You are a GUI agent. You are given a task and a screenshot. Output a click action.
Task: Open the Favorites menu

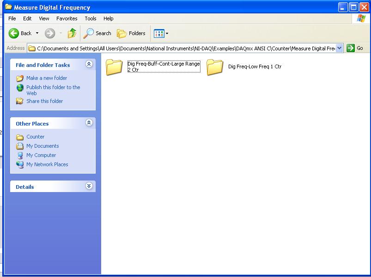click(x=67, y=18)
